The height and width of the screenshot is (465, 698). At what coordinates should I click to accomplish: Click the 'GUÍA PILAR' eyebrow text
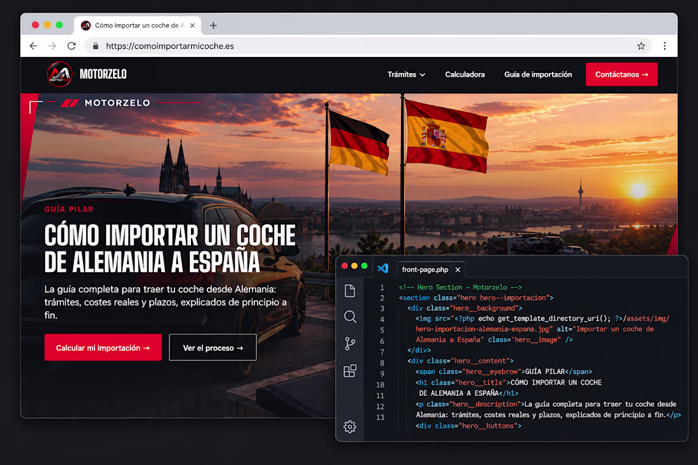coord(69,209)
